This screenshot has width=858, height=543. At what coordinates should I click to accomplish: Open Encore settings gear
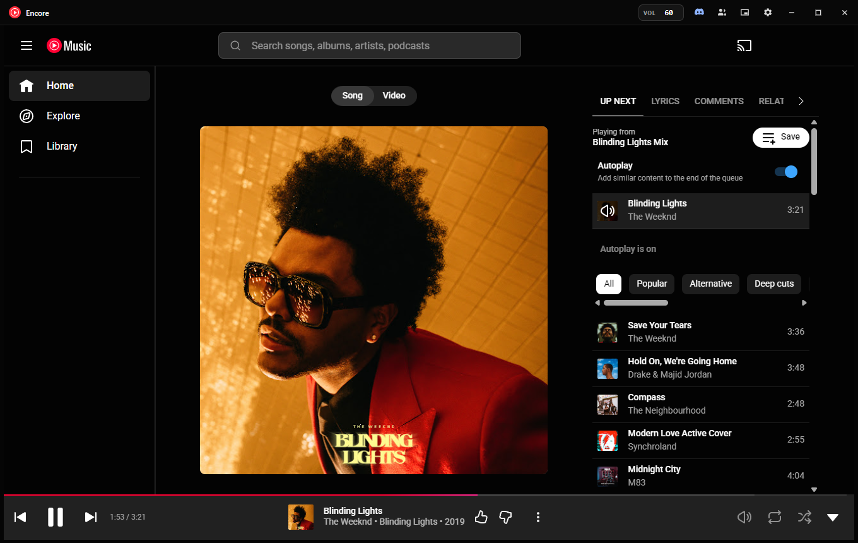click(x=767, y=13)
